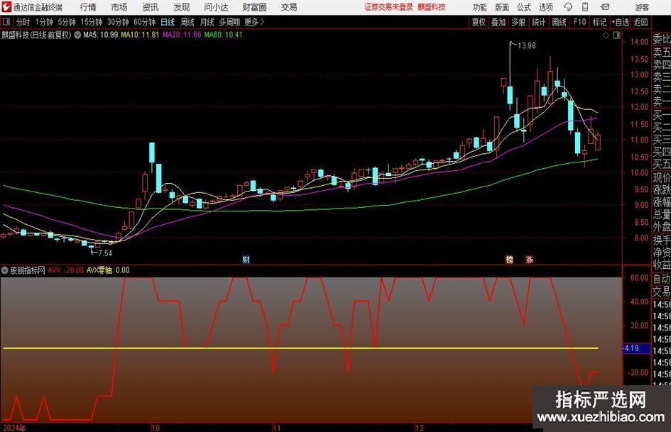Select the 日线 daily period
Screen dimensions: 671x432
[x=168, y=22]
